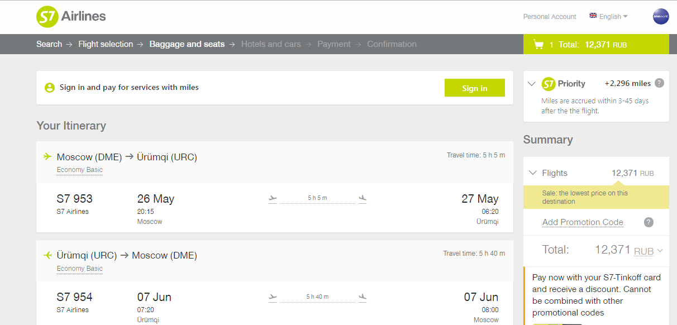Open the shopping cart icon

(x=538, y=45)
